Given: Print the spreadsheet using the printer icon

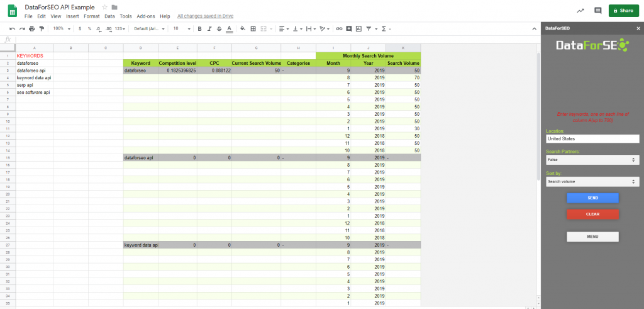Looking at the screenshot, I should point(32,29).
